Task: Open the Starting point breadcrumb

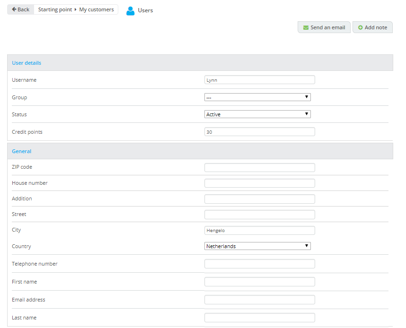Action: coord(54,9)
